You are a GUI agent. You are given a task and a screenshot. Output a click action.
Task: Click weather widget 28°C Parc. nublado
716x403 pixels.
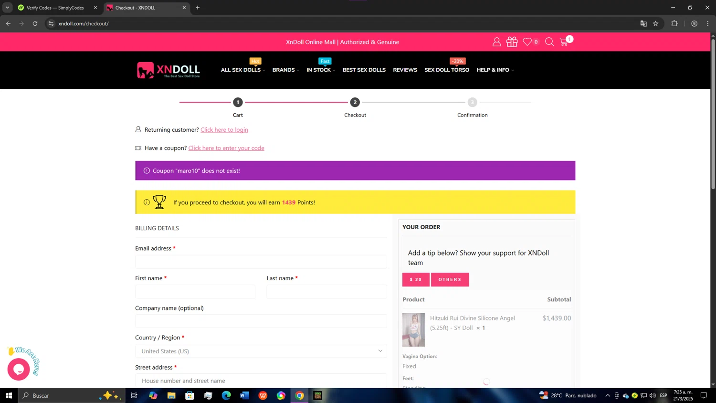pos(568,395)
